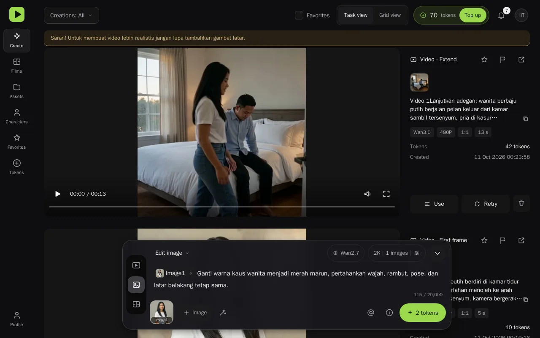Open the Tokens page in sidebar
This screenshot has width=540, height=338.
coord(17,167)
